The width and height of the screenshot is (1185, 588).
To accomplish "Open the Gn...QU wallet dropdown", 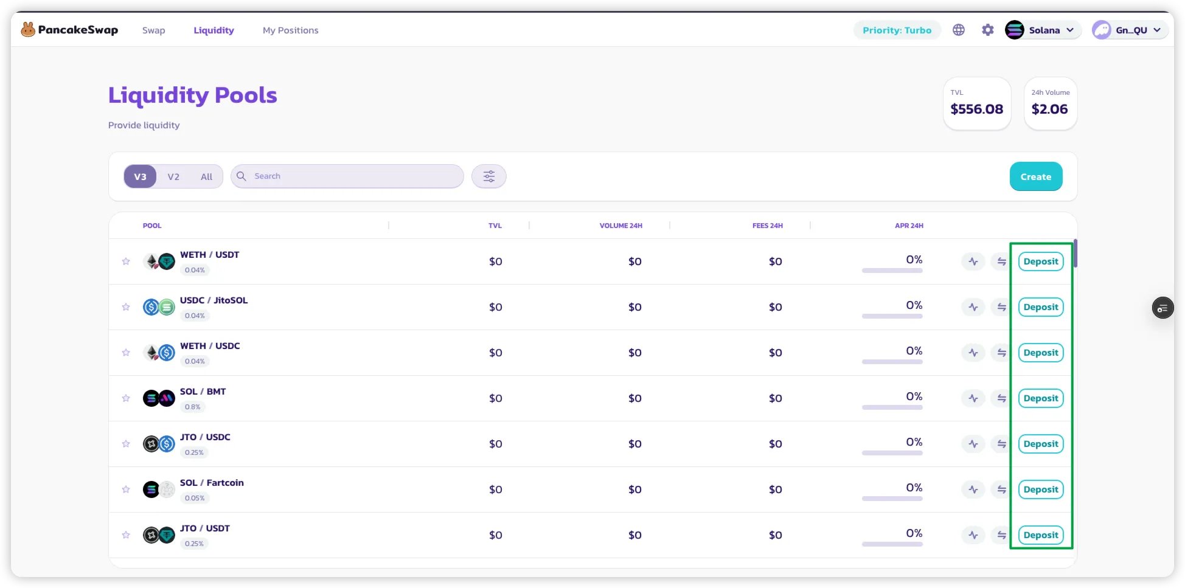I will pos(1130,30).
